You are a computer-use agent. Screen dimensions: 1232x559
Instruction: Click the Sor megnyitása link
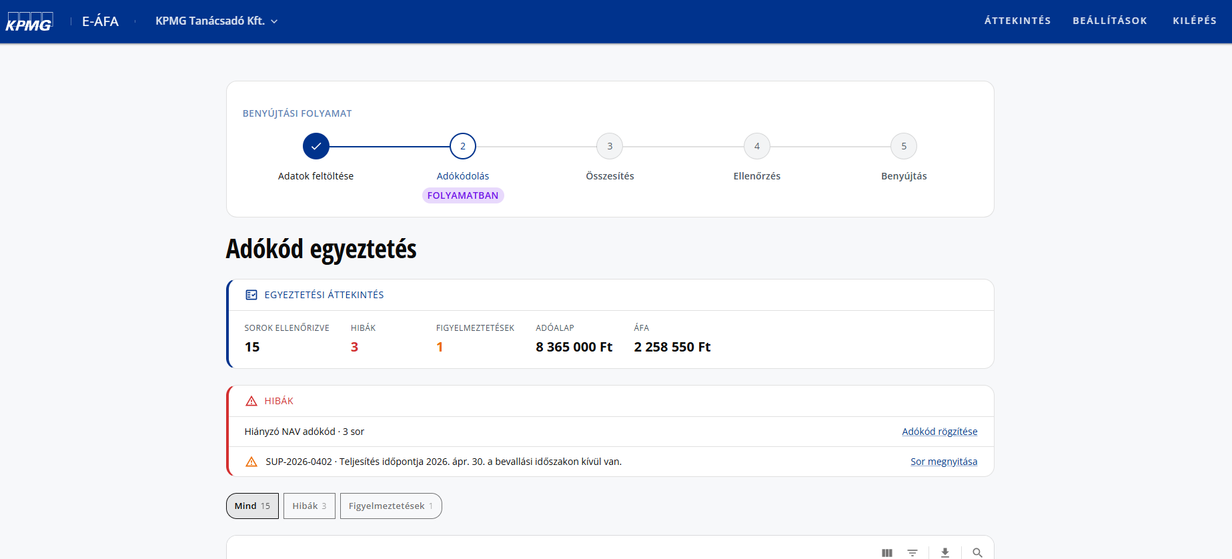[944, 462]
